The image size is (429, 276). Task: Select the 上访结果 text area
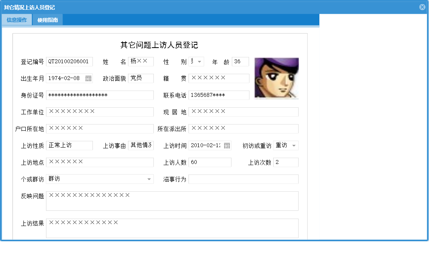pos(172,228)
